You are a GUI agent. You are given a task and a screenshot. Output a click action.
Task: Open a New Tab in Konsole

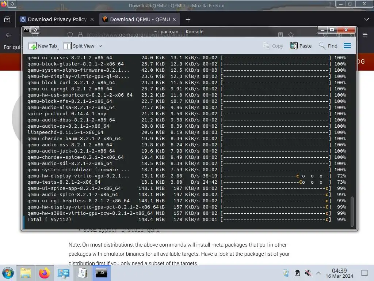pos(42,46)
